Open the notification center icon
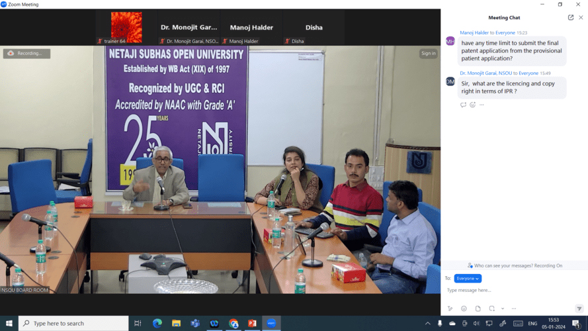The width and height of the screenshot is (588, 331). [x=576, y=324]
